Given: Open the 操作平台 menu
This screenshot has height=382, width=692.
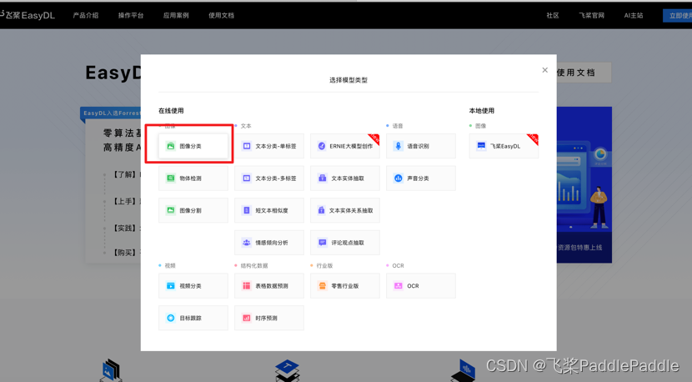Looking at the screenshot, I should [131, 16].
